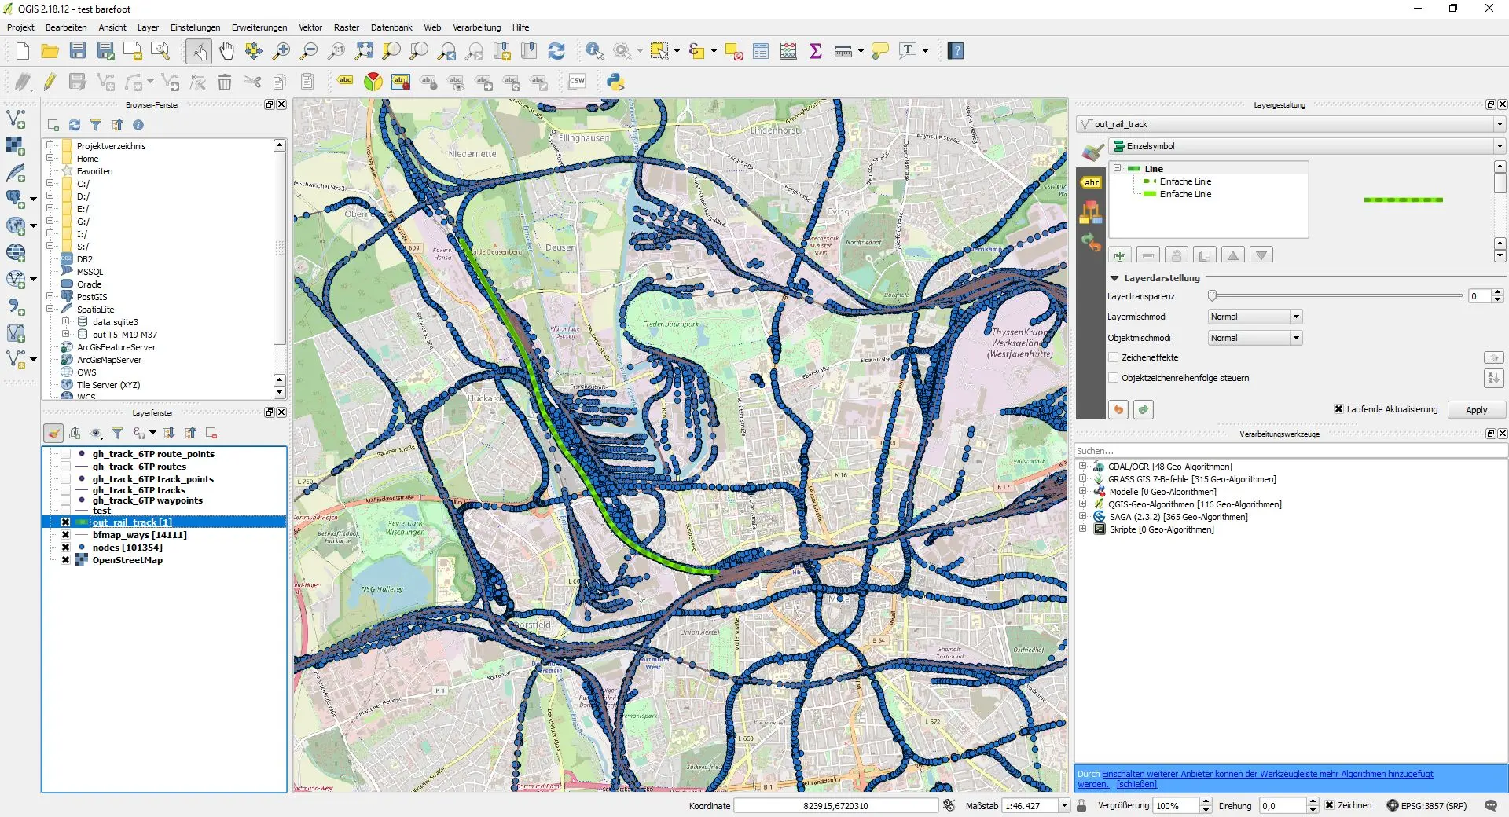Image resolution: width=1509 pixels, height=817 pixels.
Task: Select the Identify Features tool
Action: [594, 51]
